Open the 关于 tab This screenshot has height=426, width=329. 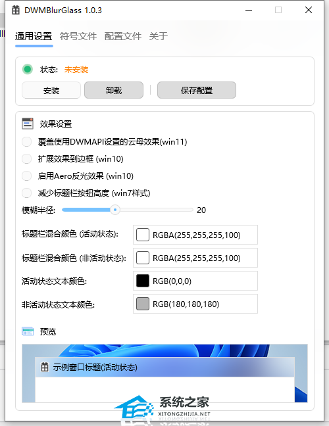[158, 36]
